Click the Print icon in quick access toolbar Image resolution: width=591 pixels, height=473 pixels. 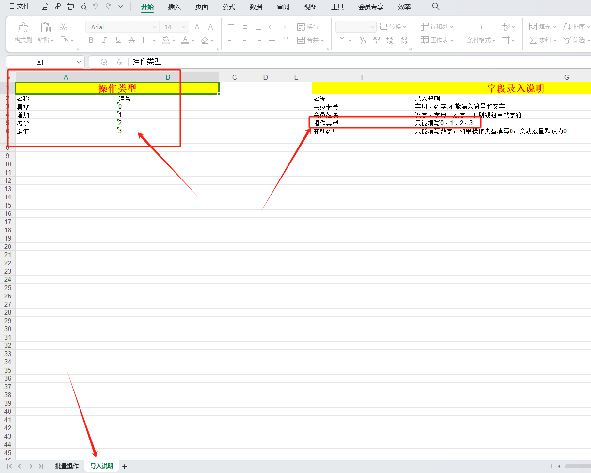point(70,7)
